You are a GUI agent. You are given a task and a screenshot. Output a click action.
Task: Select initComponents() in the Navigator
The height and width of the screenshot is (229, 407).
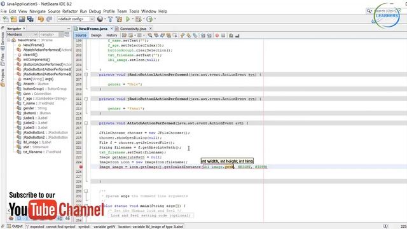(x=36, y=60)
